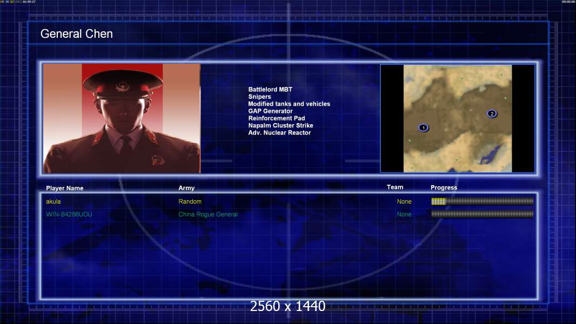
Task: Click the Player Name column header
Action: point(65,188)
